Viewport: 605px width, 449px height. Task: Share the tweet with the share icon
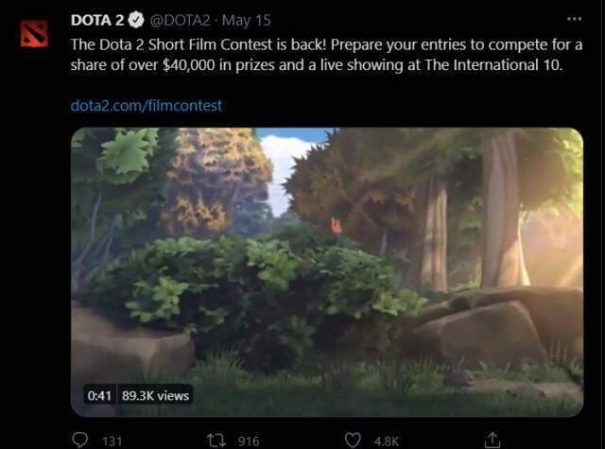coord(493,440)
